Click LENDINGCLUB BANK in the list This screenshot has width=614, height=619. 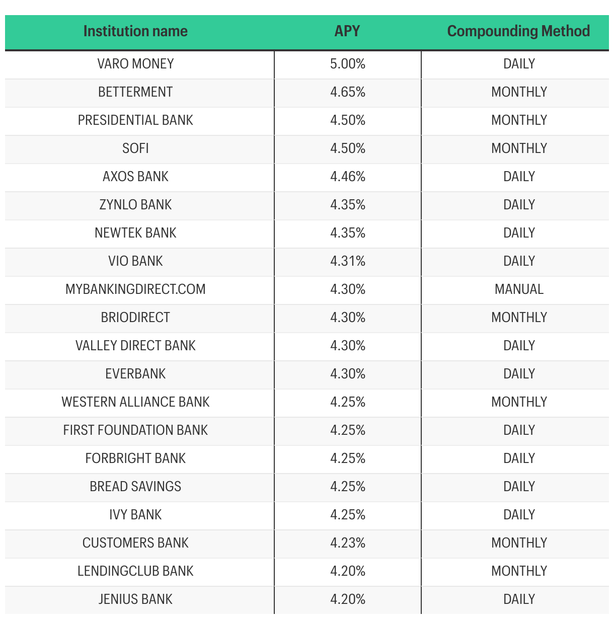pos(135,571)
